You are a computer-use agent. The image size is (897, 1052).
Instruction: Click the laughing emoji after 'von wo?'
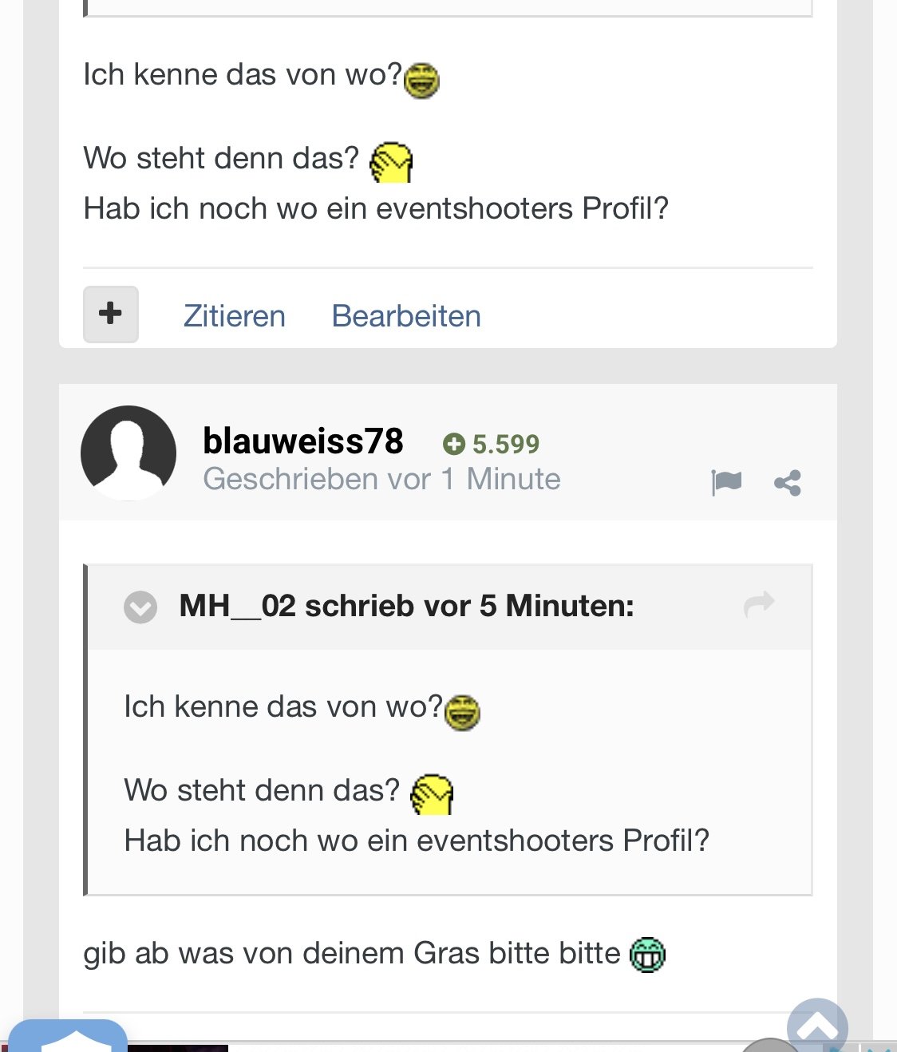tap(421, 81)
